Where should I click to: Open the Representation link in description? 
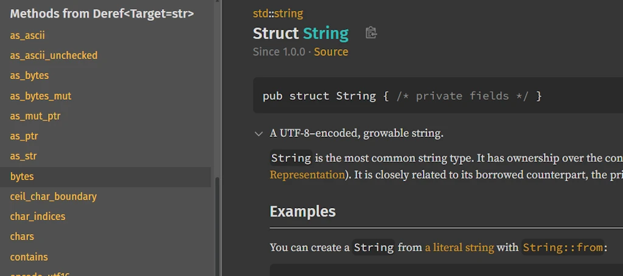[x=307, y=175]
